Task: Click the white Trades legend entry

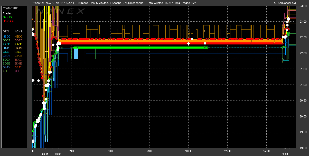Action: tap(7, 13)
